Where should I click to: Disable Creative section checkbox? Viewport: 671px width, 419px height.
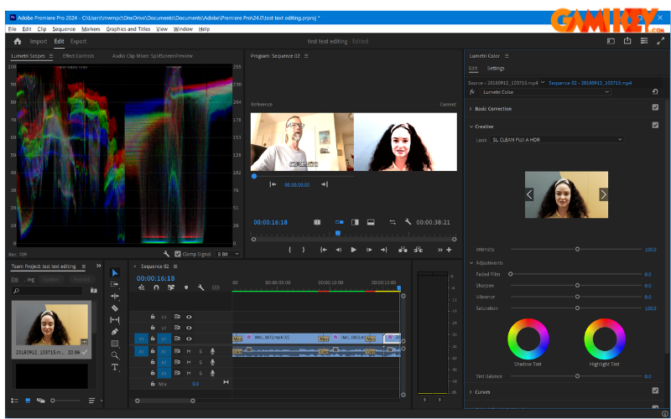(x=655, y=125)
